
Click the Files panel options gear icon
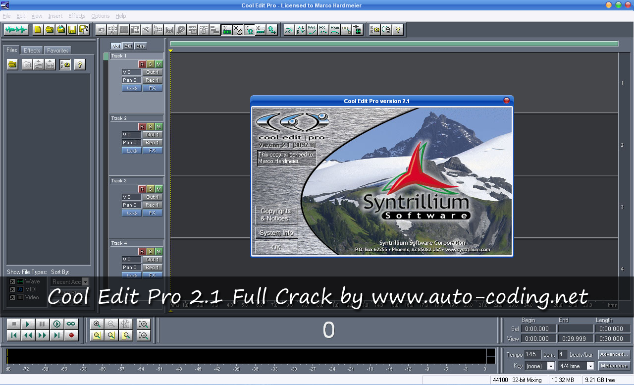(x=65, y=64)
